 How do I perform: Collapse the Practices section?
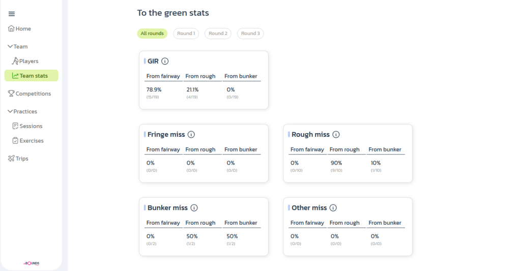[10, 111]
